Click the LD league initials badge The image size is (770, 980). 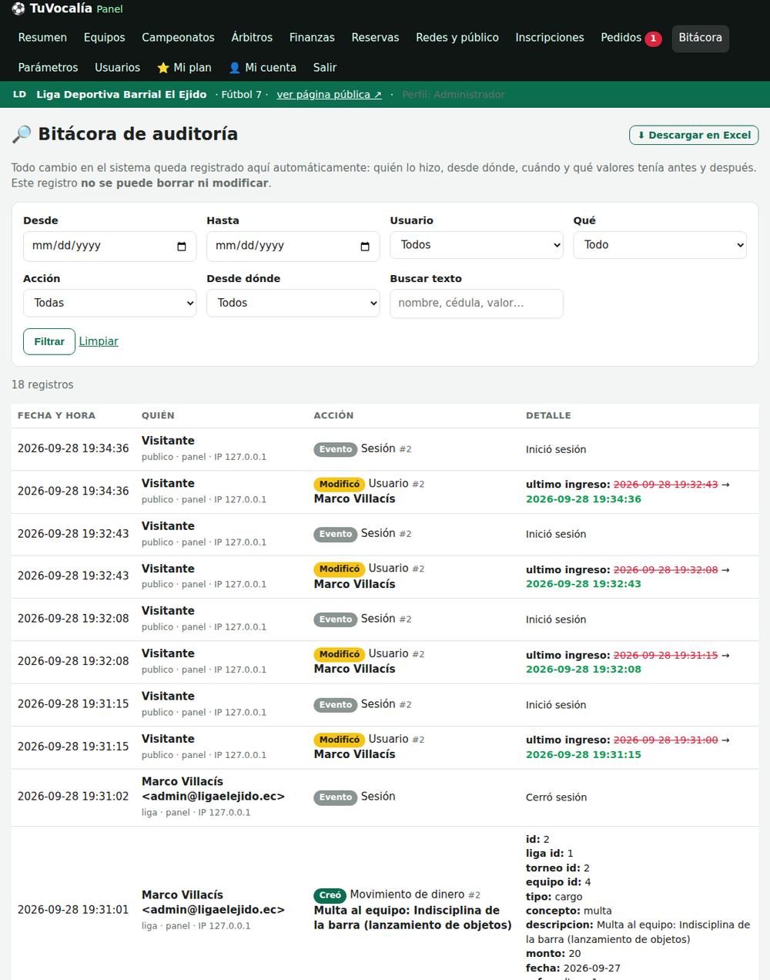click(x=20, y=95)
